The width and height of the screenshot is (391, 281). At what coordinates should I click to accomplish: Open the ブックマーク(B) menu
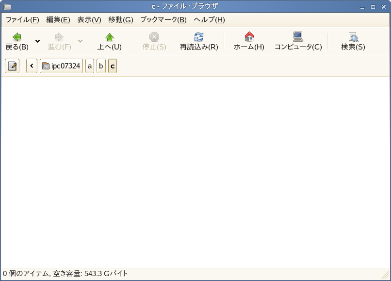[163, 20]
